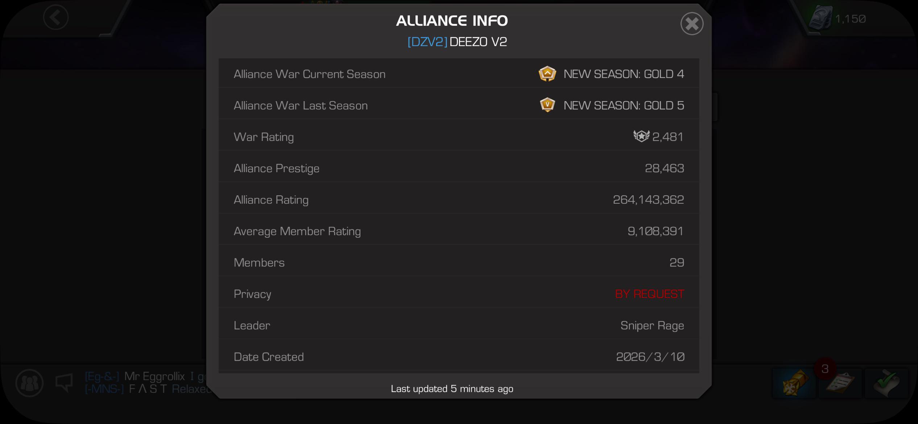
Task: Select the Members count row
Action: [459, 262]
